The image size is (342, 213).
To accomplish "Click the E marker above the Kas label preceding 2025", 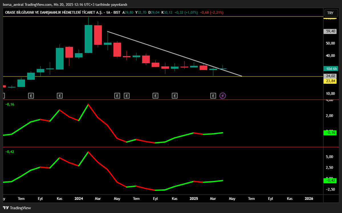I will pos(175,96).
